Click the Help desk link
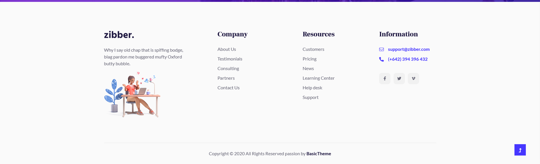This screenshot has height=164, width=540. coord(312,88)
